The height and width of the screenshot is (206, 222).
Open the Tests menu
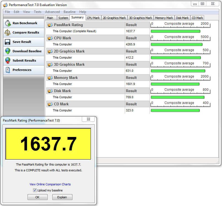37,12
